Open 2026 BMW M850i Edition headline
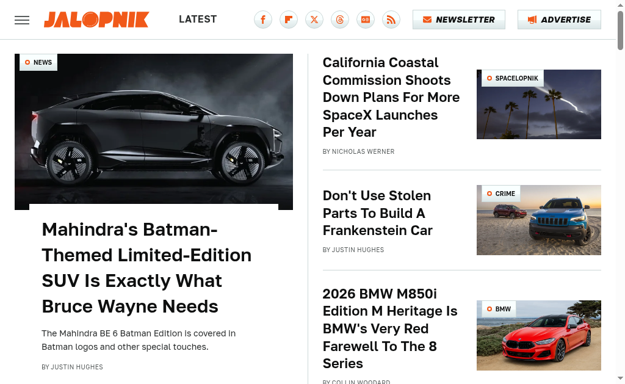This screenshot has width=625, height=384. tap(390, 328)
